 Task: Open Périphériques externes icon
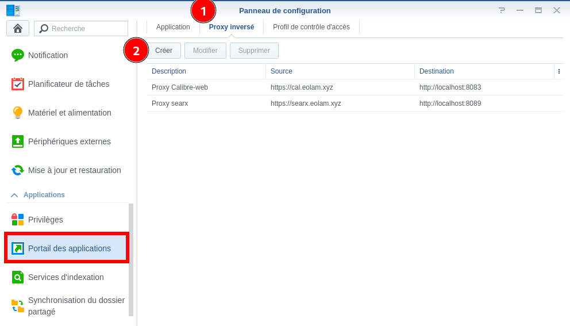tap(18, 141)
